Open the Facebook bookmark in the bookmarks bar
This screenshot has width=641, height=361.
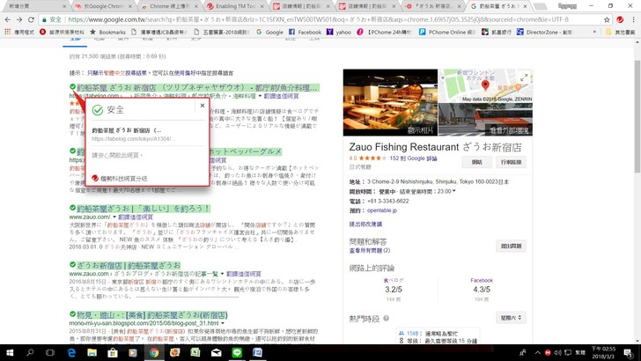(x=306, y=32)
